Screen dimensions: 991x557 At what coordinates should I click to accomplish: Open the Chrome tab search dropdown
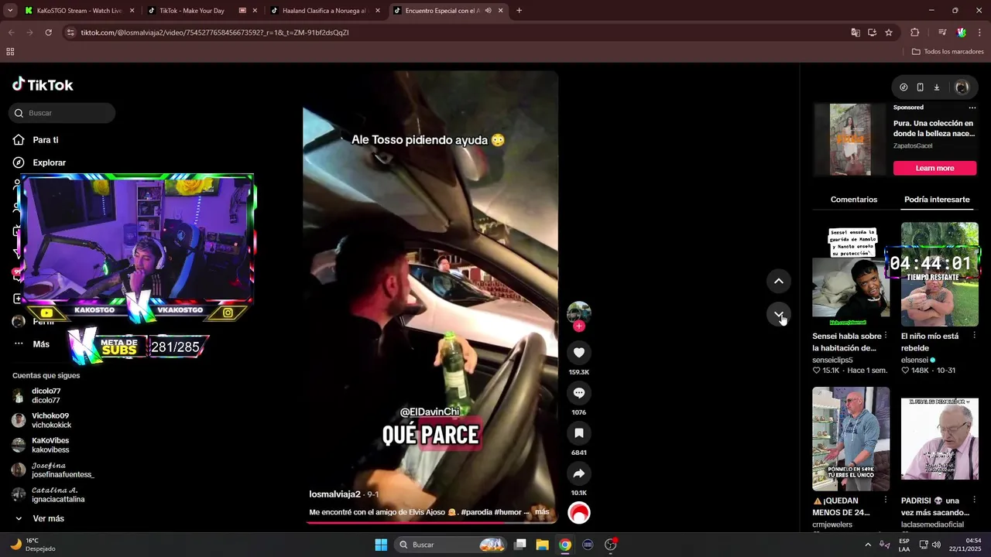coord(10,11)
